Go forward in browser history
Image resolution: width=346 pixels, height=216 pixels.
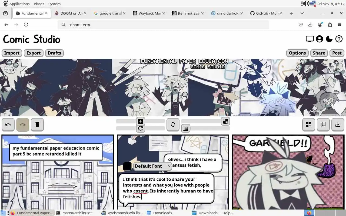[x=16, y=25]
